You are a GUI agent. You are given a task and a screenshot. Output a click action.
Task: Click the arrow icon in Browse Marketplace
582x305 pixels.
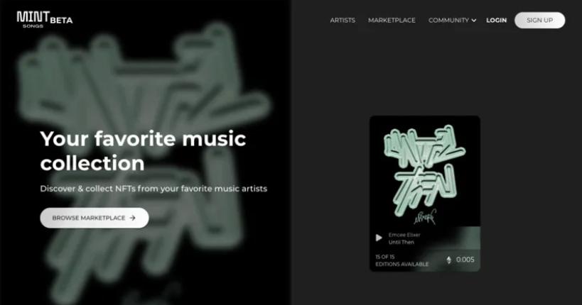(132, 218)
